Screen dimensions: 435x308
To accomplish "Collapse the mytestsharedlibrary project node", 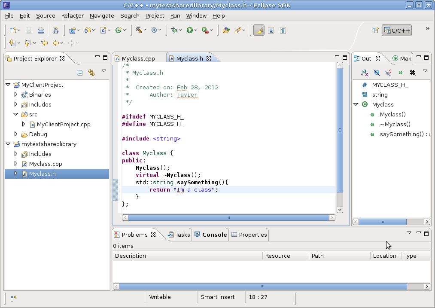I will tap(8, 144).
